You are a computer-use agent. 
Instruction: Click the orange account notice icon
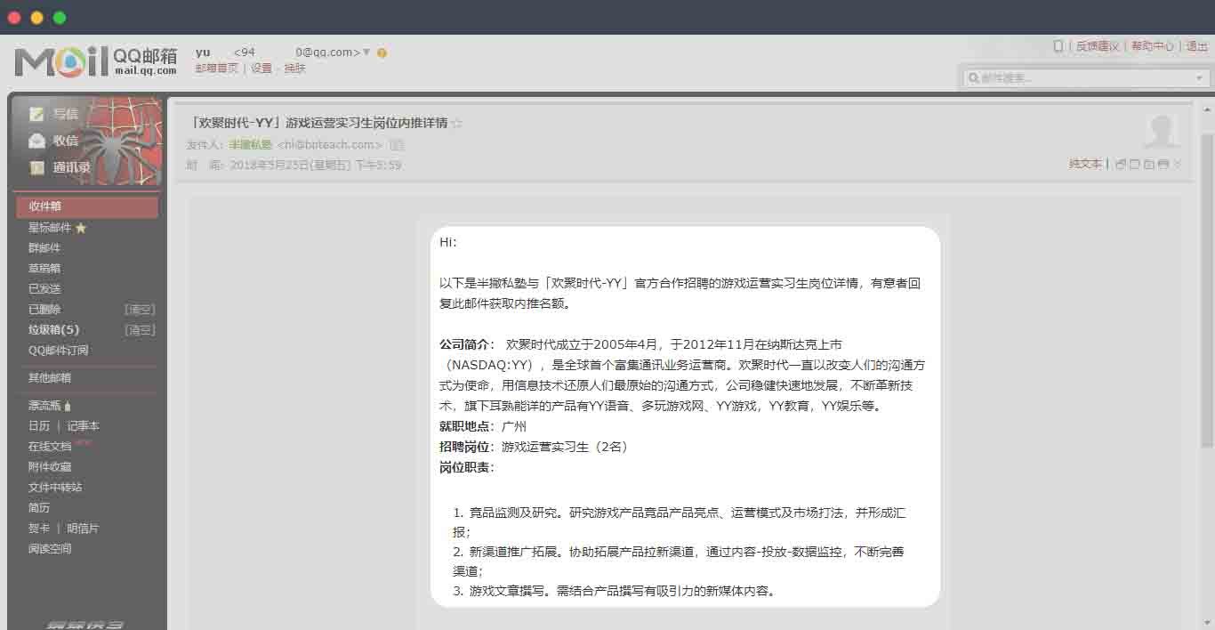[382, 53]
